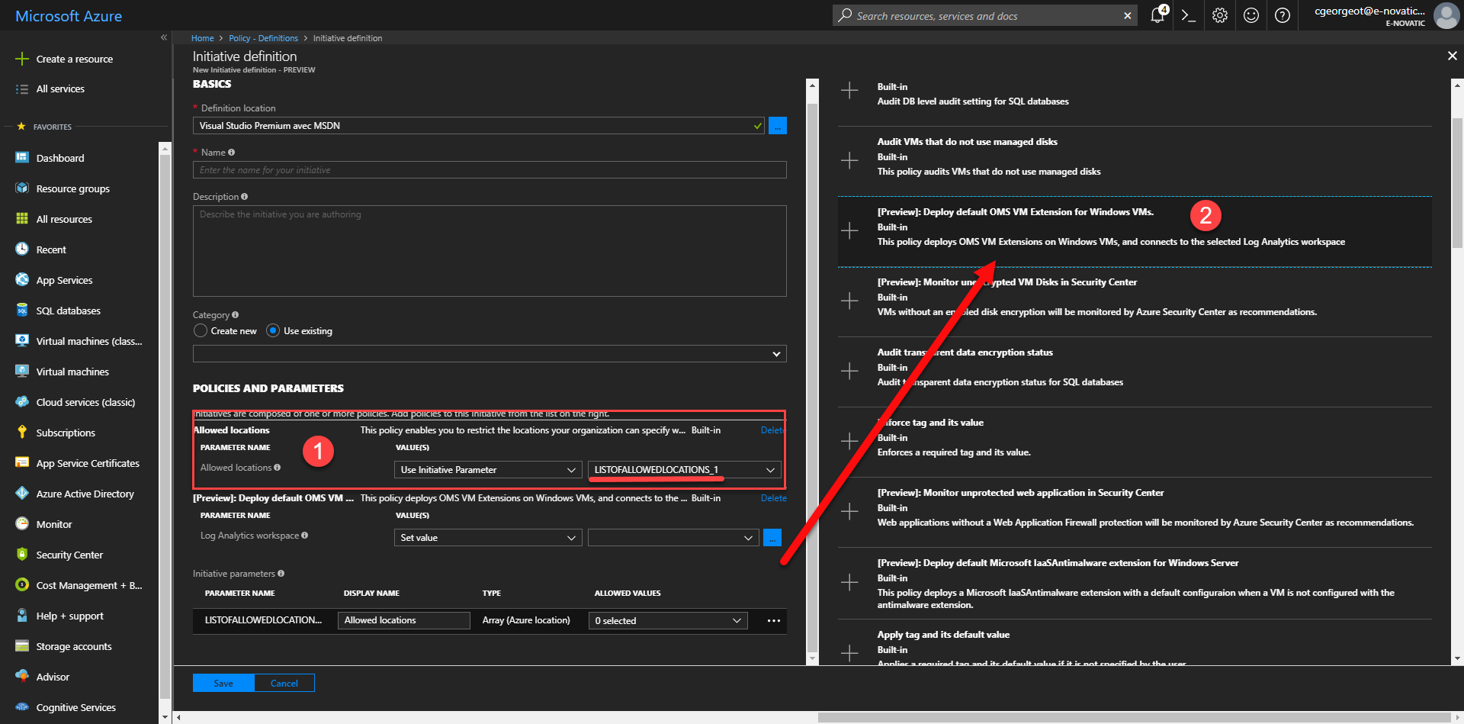Image resolution: width=1464 pixels, height=724 pixels.
Task: Open LISTOFALLOWEDLOCATIONS_1 dropdown
Action: click(685, 470)
